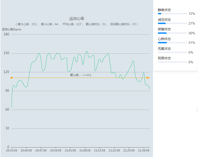This screenshot has height=157, width=198.
Task: Click the 12% value beside 静息状态
Action: tap(192, 14)
